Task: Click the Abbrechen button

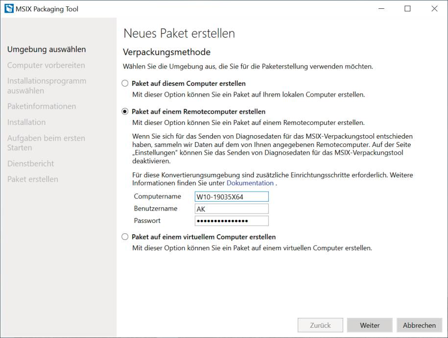Action: click(419, 325)
